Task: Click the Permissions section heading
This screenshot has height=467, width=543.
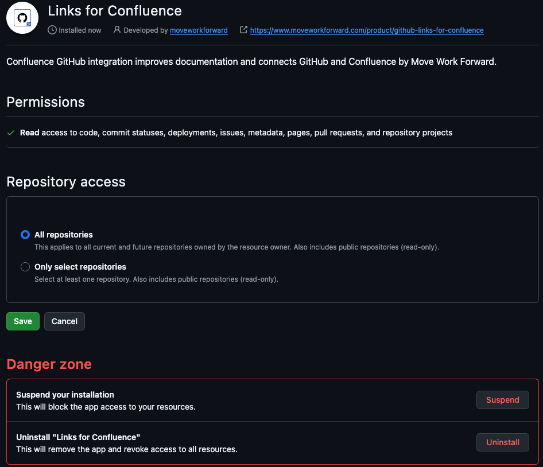Action: pos(45,102)
